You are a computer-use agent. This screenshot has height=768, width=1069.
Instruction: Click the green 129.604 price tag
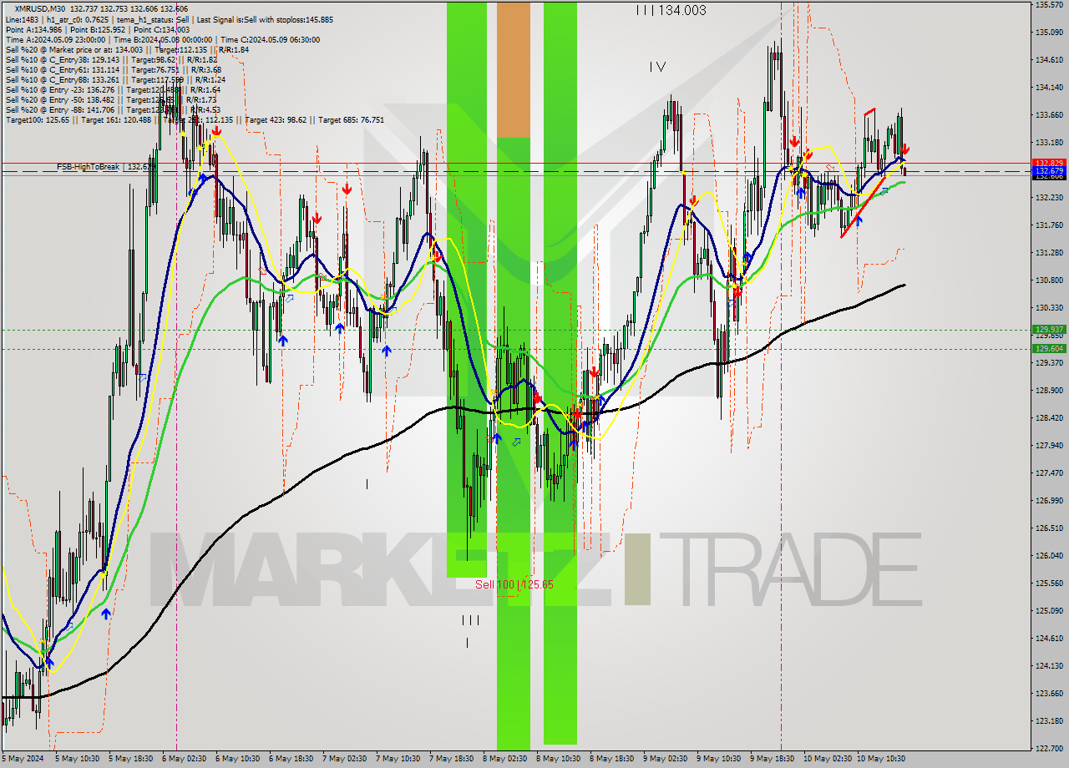pos(1048,349)
